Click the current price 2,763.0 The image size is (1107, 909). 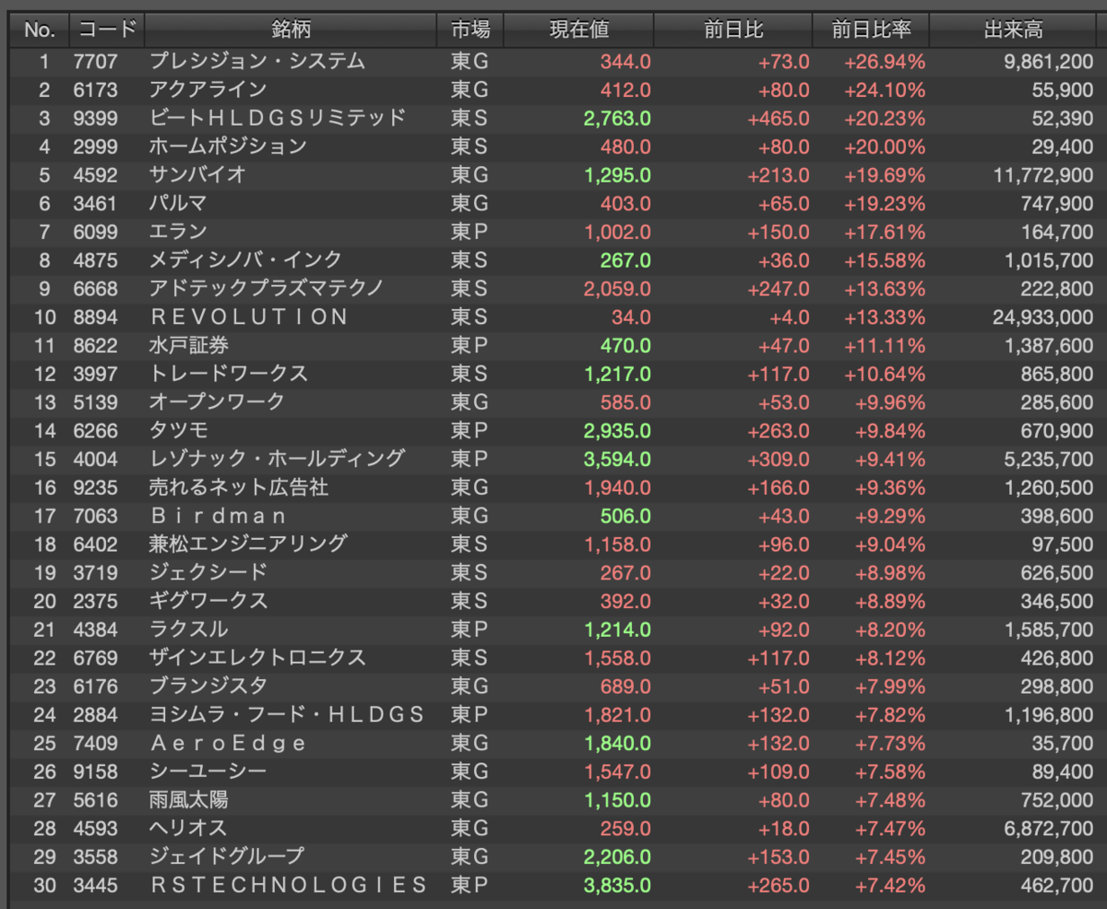[617, 118]
